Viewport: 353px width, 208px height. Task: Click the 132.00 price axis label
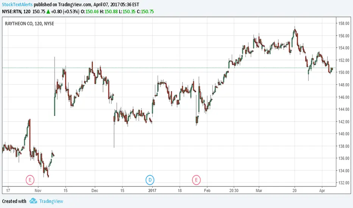pos(344,183)
